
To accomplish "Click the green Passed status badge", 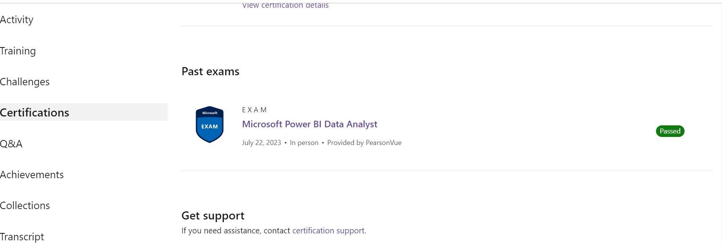I will (x=670, y=131).
